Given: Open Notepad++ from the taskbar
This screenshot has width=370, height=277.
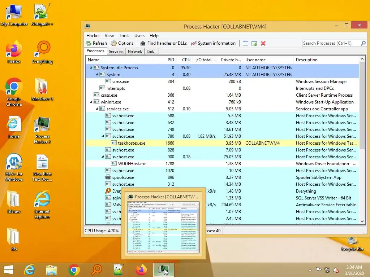Looking at the screenshot, I should click(119, 270).
